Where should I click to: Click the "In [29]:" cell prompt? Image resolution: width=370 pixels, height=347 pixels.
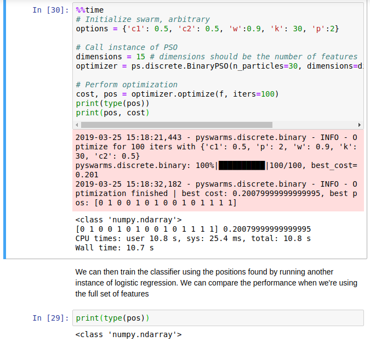coord(50,318)
